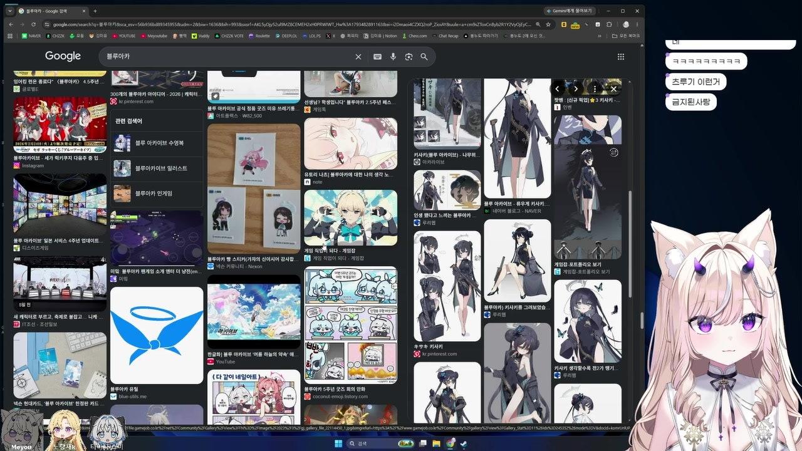Screen dimensions: 802x451
Task: Bookmark this page with the star icon
Action: (549, 24)
